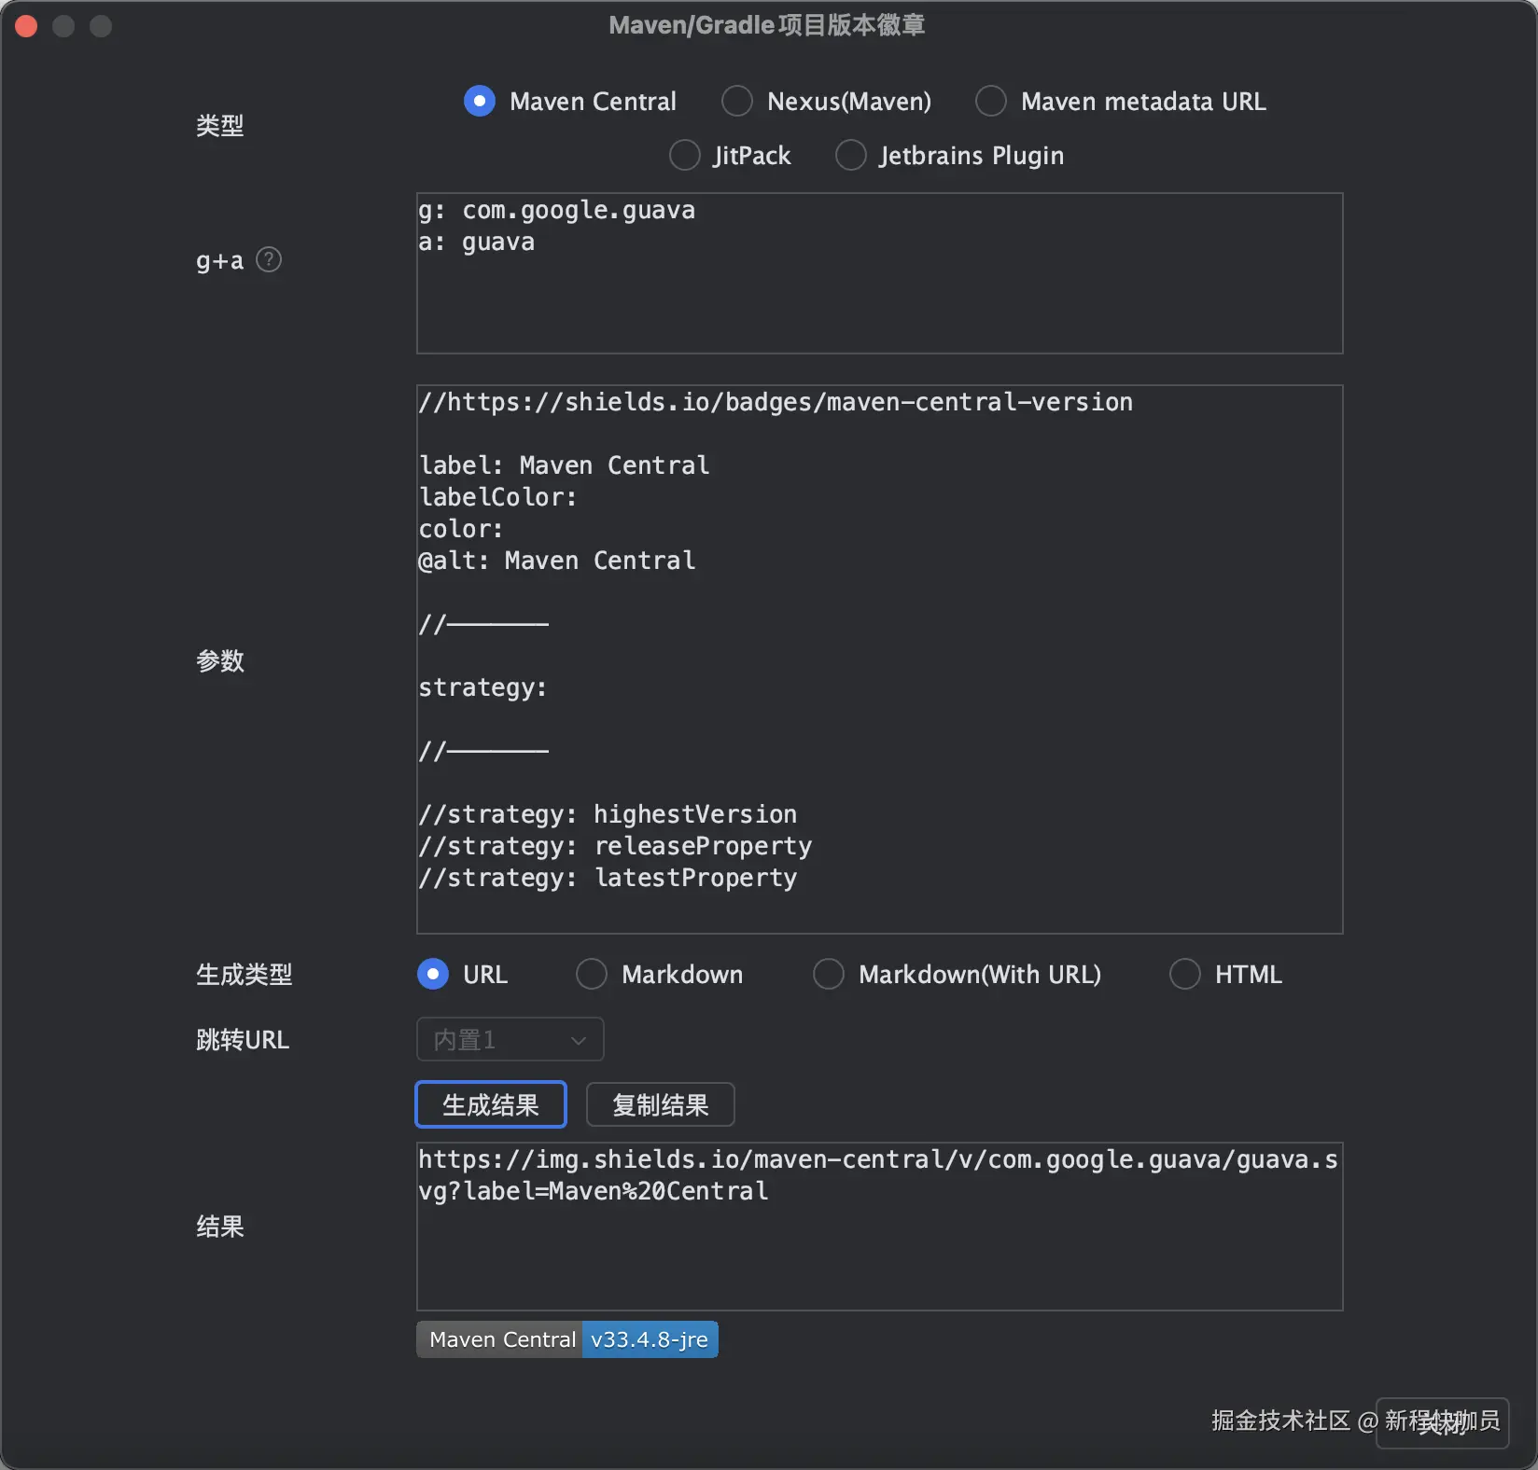Click 复制结果 to copy the result
This screenshot has width=1538, height=1470.
click(659, 1104)
